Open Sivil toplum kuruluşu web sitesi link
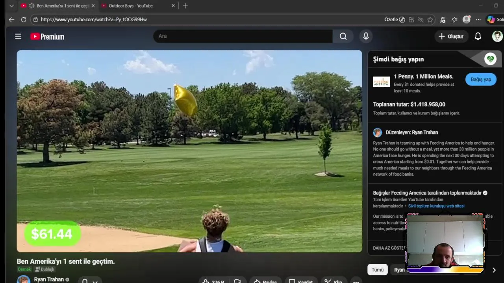This screenshot has height=283, width=504. 436,206
